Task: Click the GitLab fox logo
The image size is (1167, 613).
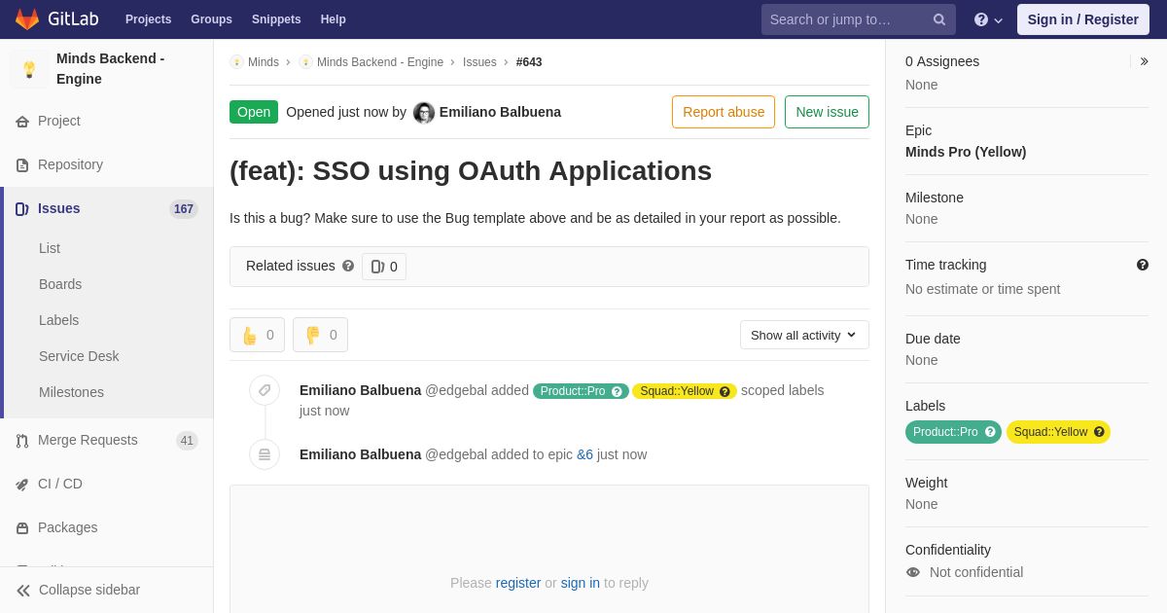Action: coord(27,19)
